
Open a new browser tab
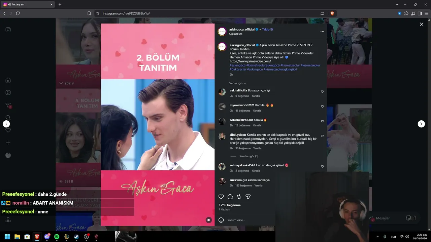(x=60, y=4)
